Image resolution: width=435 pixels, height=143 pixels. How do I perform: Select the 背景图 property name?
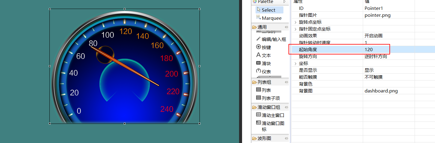(306, 91)
